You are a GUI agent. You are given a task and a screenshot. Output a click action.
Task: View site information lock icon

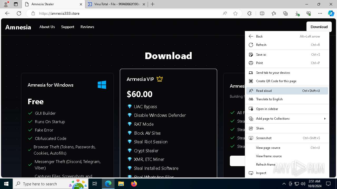pos(33,13)
